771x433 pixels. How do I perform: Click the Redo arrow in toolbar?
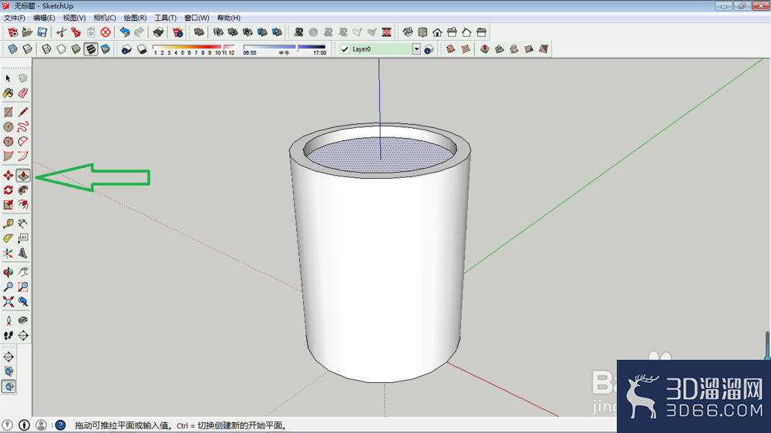139,32
